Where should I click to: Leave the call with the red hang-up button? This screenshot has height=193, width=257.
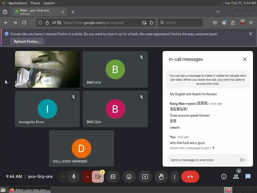pyautogui.click(x=190, y=177)
